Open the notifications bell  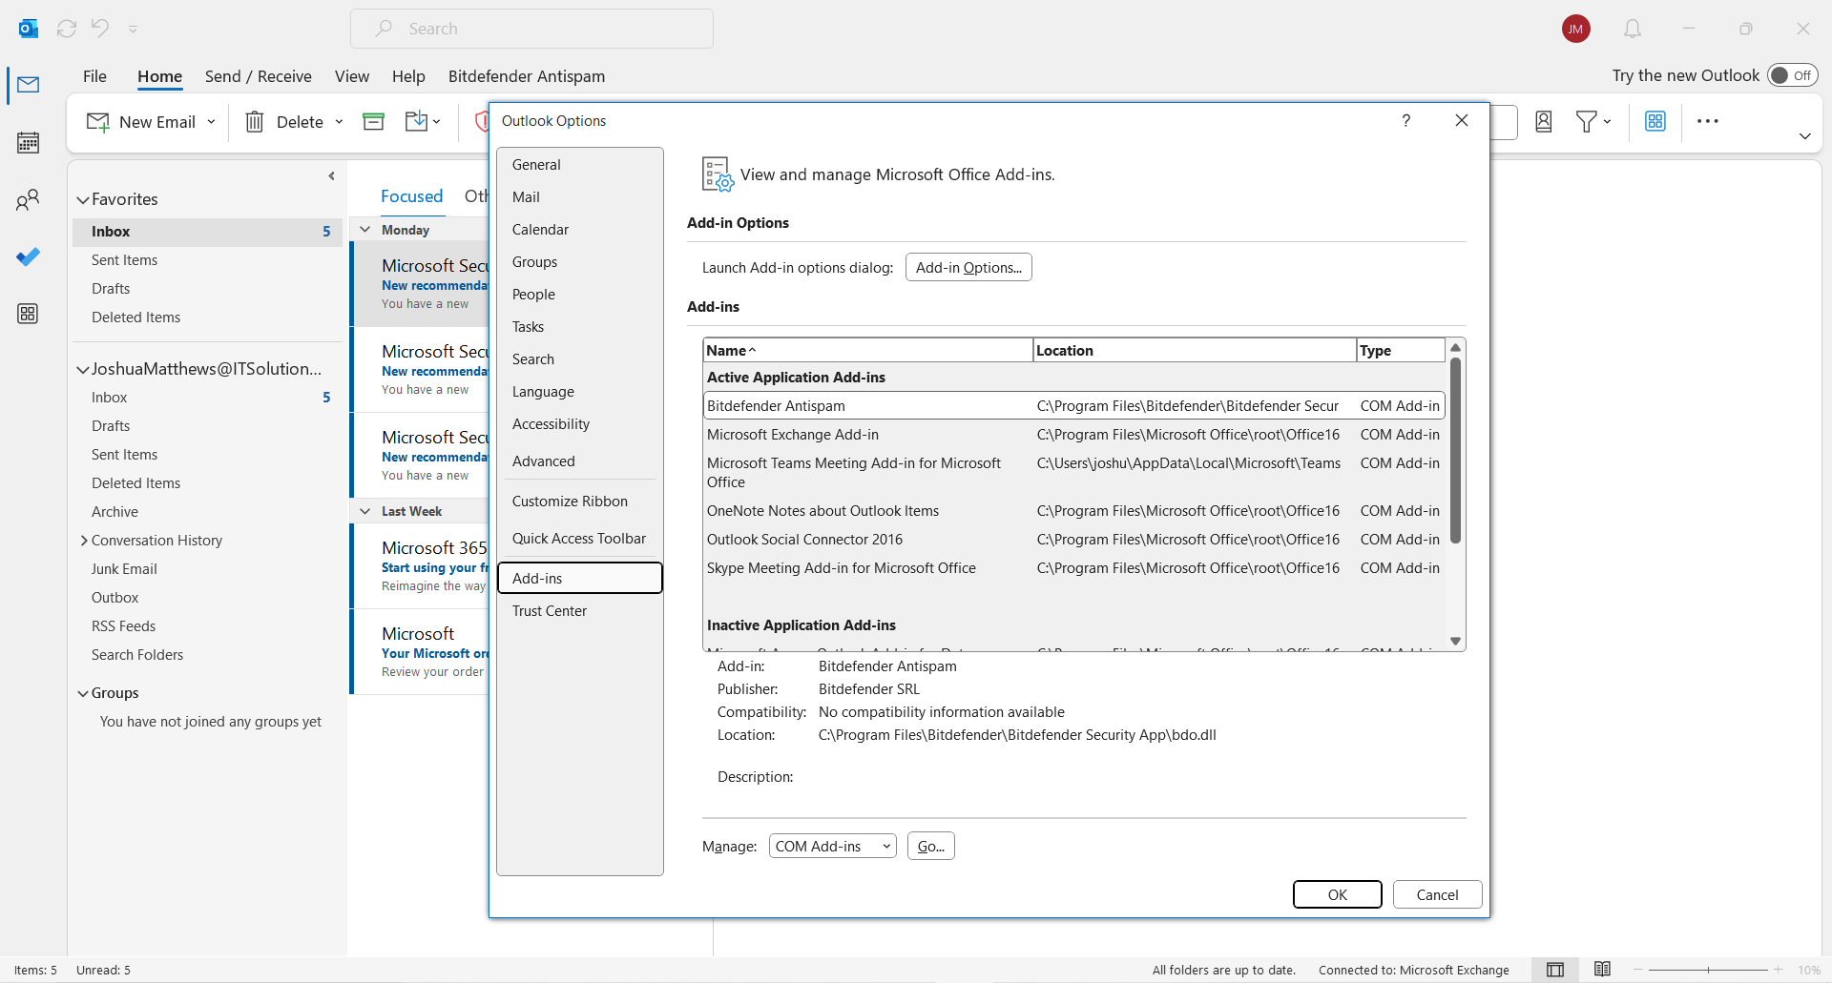coord(1633,29)
